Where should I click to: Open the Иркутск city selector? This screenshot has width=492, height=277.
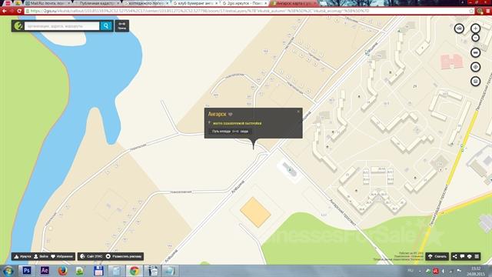point(22,256)
